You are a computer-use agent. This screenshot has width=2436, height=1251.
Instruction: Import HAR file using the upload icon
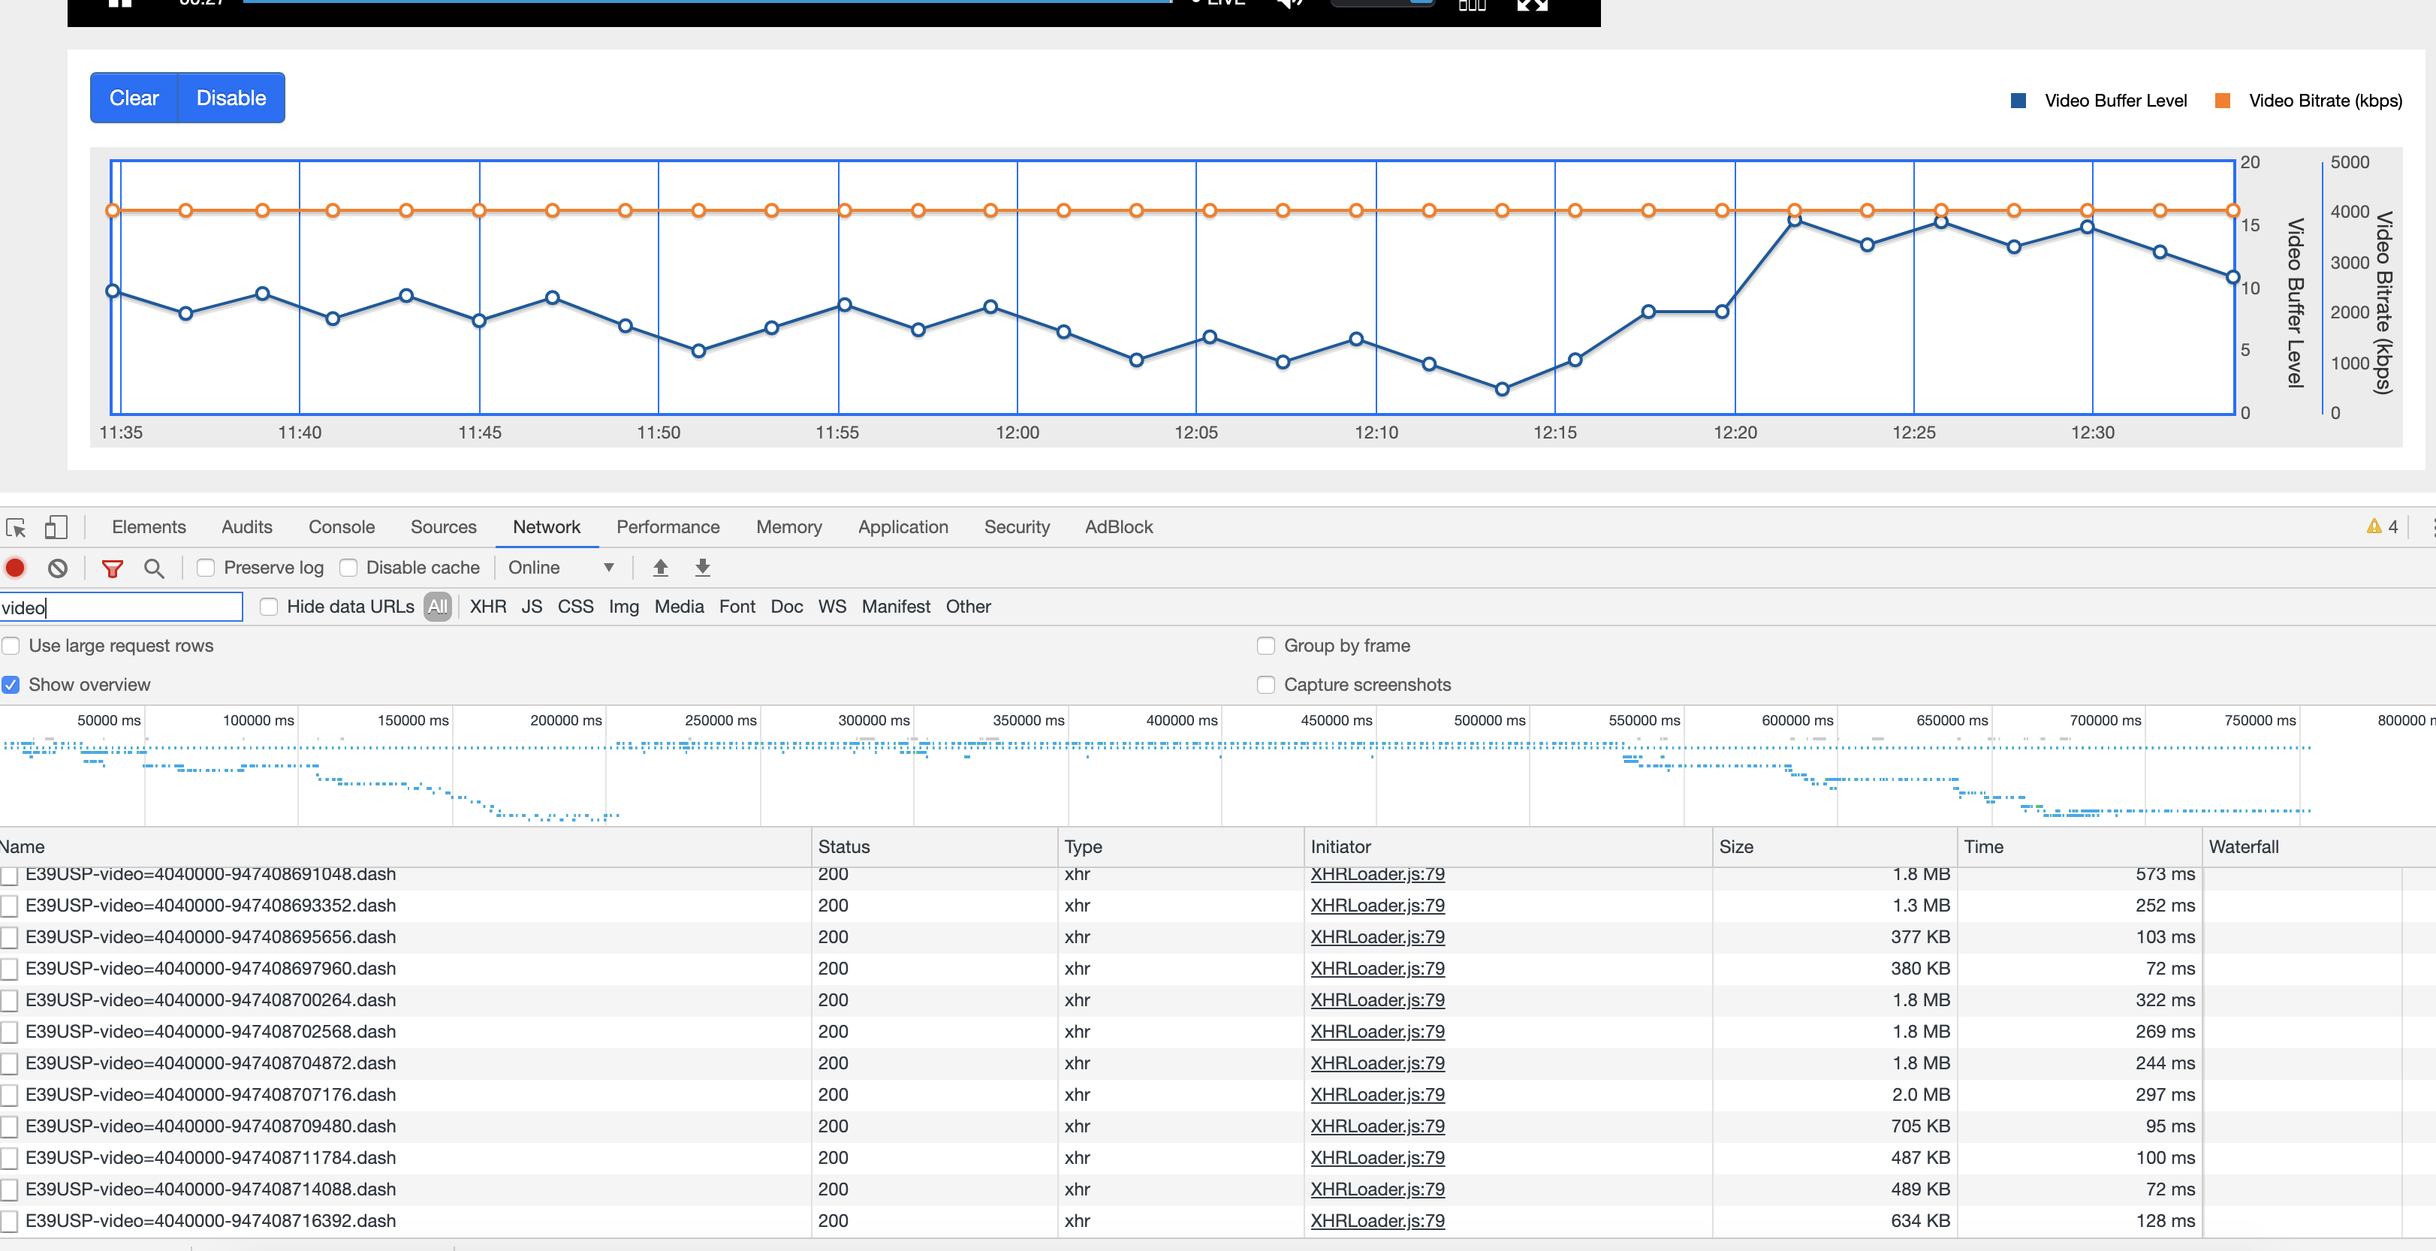660,568
